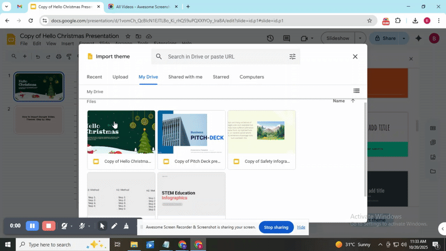Click the Hide link in sharing bar

301,227
